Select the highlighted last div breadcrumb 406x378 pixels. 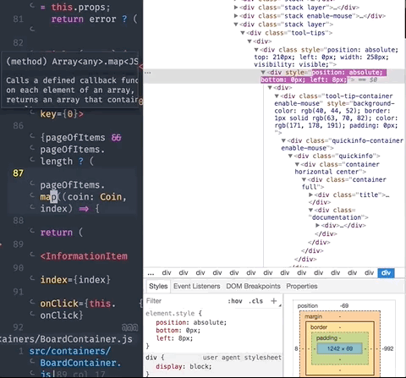[x=386, y=272]
